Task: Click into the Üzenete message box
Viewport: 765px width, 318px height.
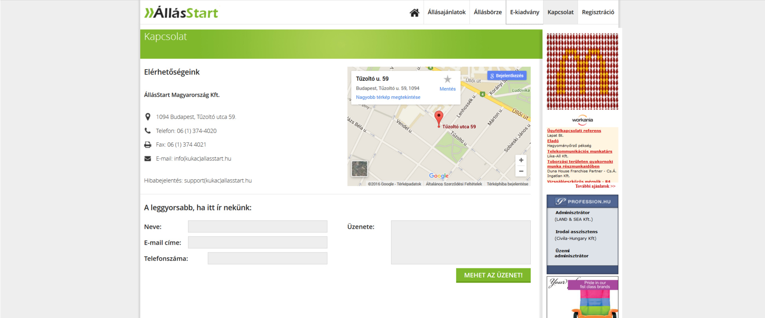Action: (x=461, y=242)
